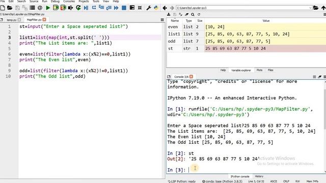Open the Debug menu
Screen dimensions: 326x183
(x=55, y=1)
